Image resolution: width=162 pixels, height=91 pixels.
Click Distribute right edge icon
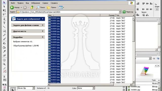pyautogui.click(x=151, y=9)
